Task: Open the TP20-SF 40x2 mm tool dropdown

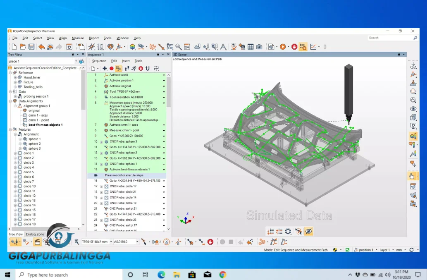Action: click(111, 242)
